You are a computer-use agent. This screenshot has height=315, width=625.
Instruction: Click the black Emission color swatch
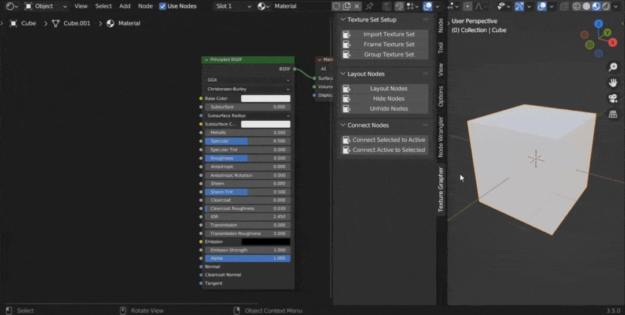pyautogui.click(x=266, y=242)
